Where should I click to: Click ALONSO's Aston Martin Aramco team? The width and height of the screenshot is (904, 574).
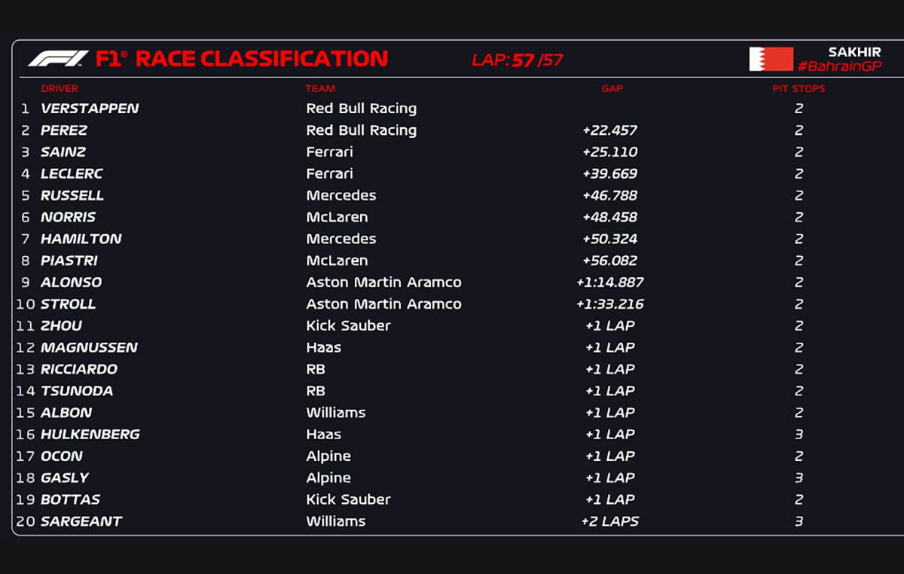[x=383, y=282]
